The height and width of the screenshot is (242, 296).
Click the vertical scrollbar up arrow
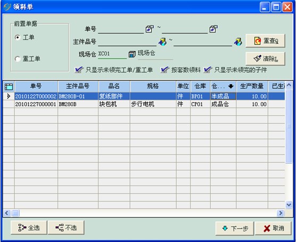[289, 85]
